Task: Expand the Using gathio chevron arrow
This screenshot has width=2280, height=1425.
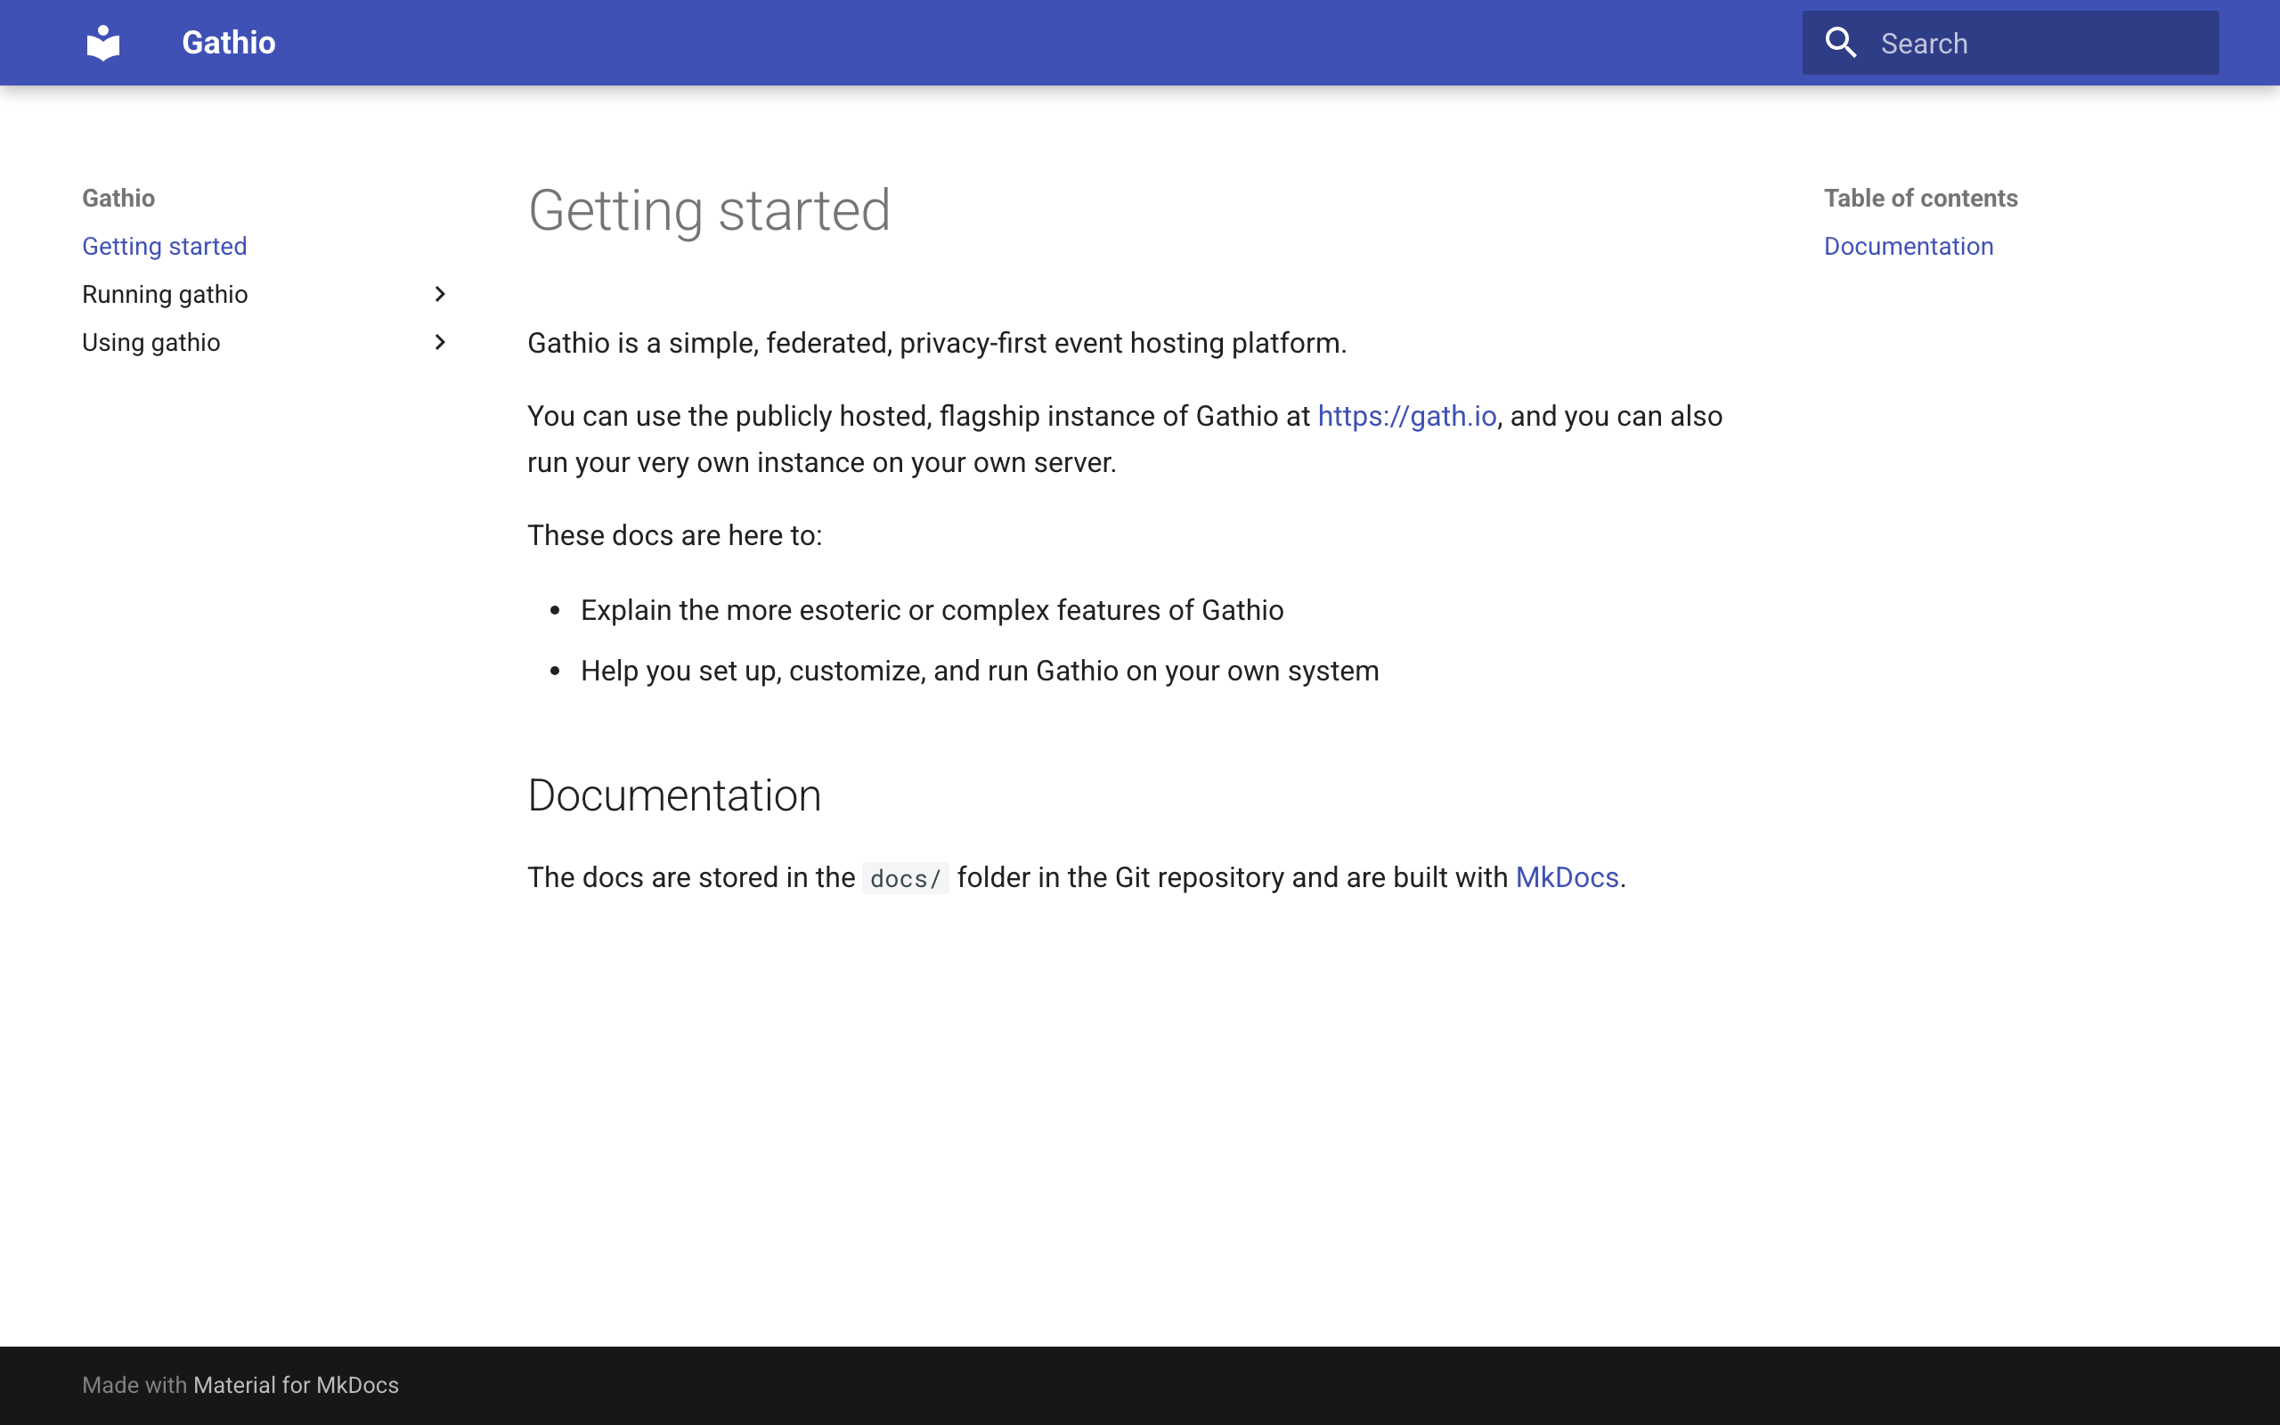Action: click(439, 342)
